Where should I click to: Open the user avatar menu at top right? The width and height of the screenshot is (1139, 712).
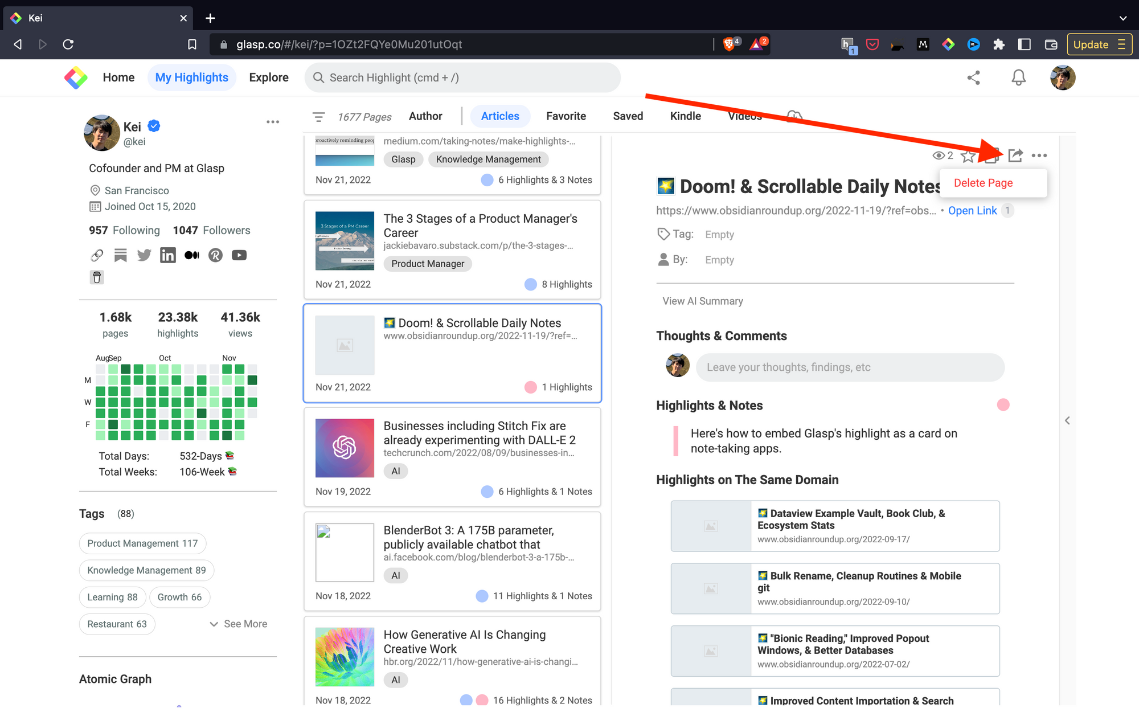tap(1063, 77)
